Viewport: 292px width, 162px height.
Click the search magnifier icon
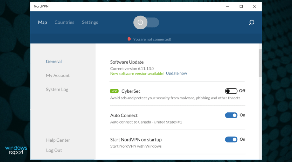tap(251, 22)
